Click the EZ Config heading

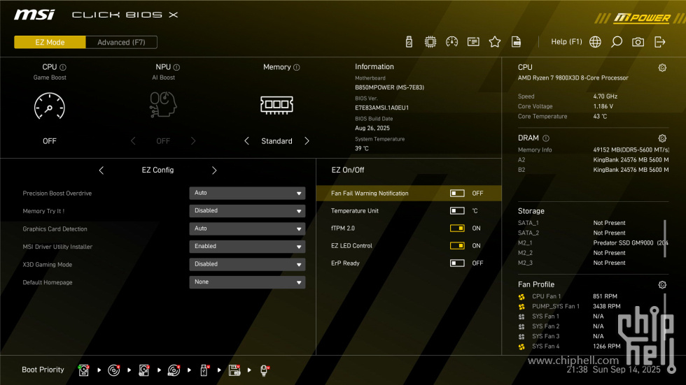tap(157, 170)
